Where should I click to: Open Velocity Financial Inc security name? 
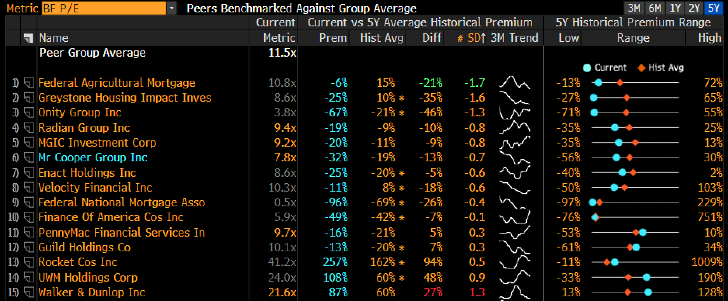click(x=95, y=188)
